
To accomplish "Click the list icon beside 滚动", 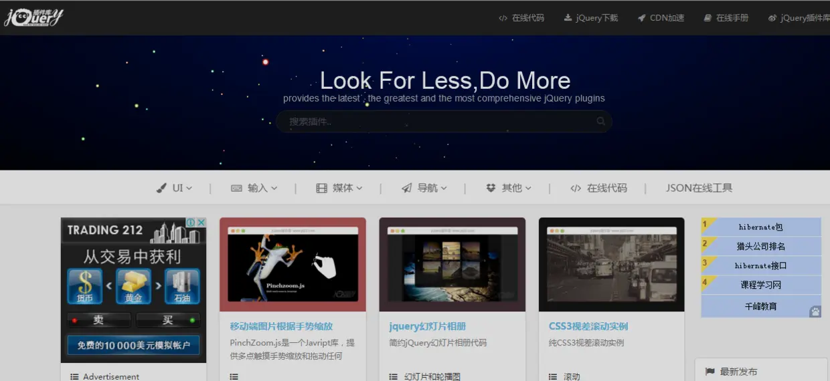I will click(552, 377).
